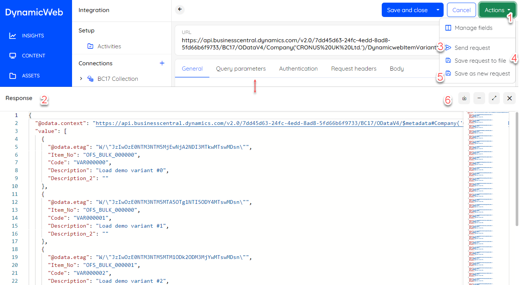Screen dimensions: 530x285
Task: Click the Integration heading
Action: [94, 10]
